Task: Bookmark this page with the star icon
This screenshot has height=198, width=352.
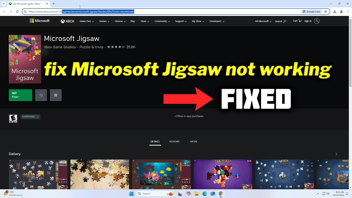Action: point(326,12)
